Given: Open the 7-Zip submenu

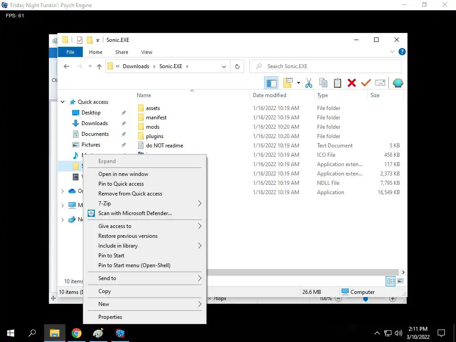Looking at the screenshot, I should 145,203.
